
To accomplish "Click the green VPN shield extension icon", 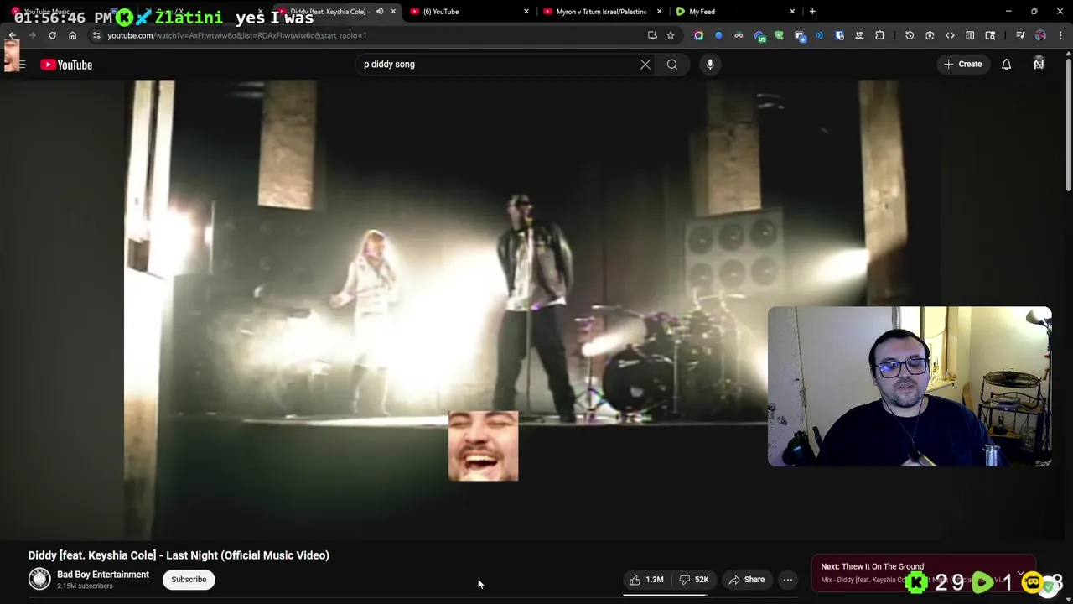I will 779,35.
